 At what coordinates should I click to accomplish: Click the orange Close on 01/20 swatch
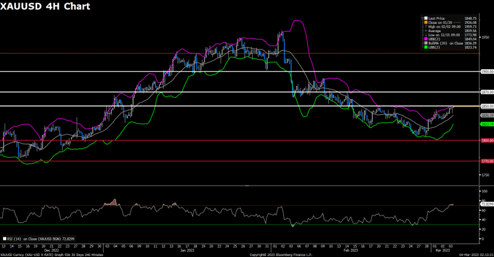(x=426, y=22)
